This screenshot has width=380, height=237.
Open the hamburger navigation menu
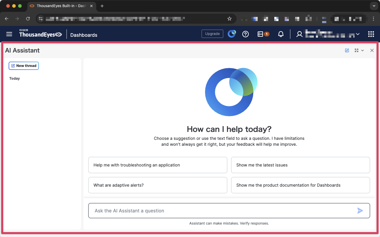[x=9, y=34]
